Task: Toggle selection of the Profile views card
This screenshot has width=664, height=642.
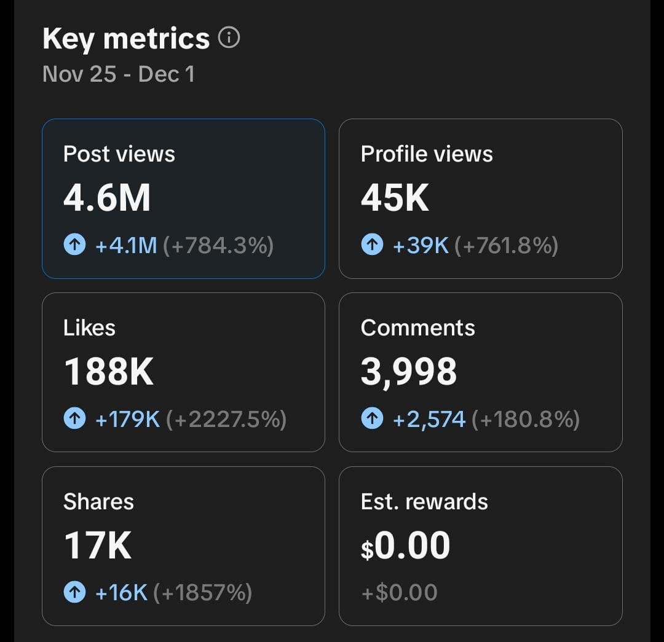Action: point(480,200)
